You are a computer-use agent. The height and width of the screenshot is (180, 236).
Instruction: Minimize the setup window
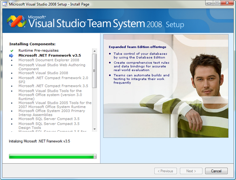point(209,3)
